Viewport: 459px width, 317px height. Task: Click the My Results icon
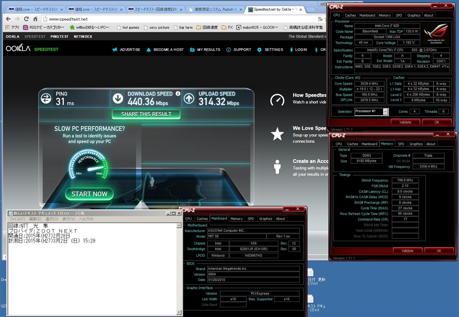click(192, 49)
